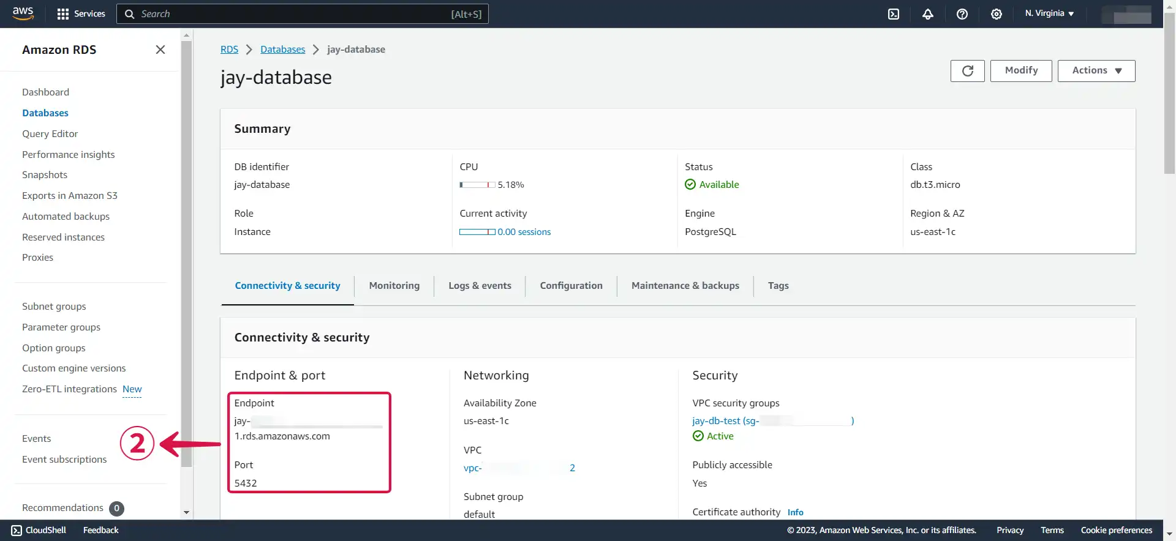The width and height of the screenshot is (1176, 541).
Task: Click the Available status check icon
Action: click(690, 184)
